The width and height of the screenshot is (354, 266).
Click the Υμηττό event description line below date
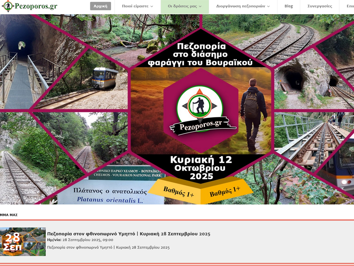108,248
